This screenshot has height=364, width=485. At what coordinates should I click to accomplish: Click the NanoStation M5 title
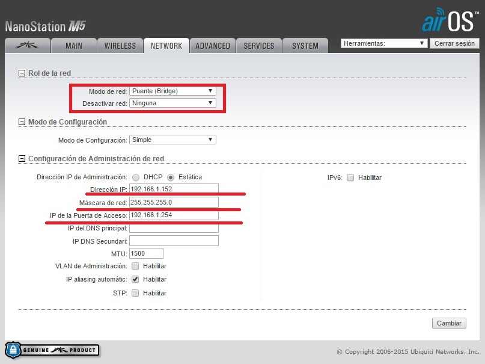45,26
